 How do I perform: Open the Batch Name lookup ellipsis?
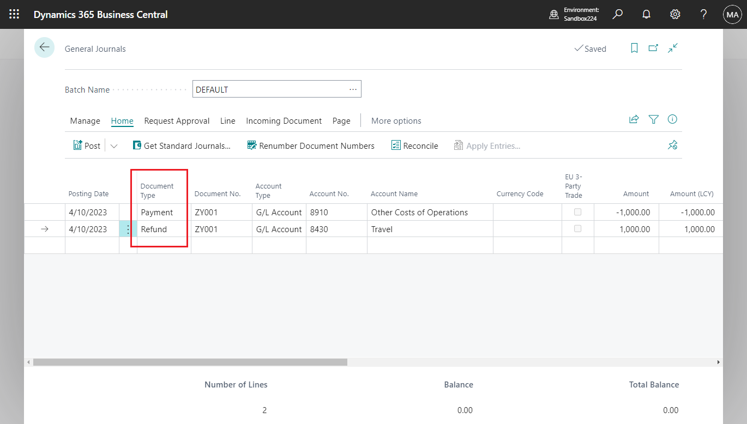352,89
